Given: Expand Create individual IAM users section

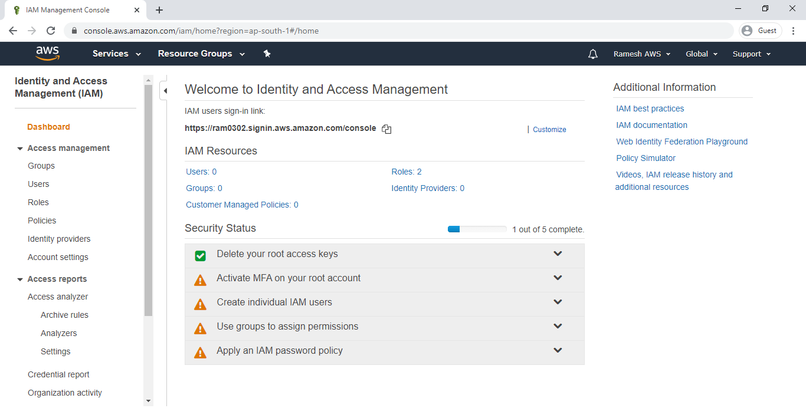Looking at the screenshot, I should pyautogui.click(x=558, y=302).
